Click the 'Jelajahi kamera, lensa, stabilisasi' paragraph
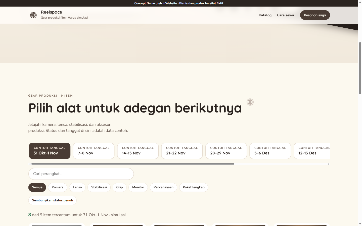 78,128
